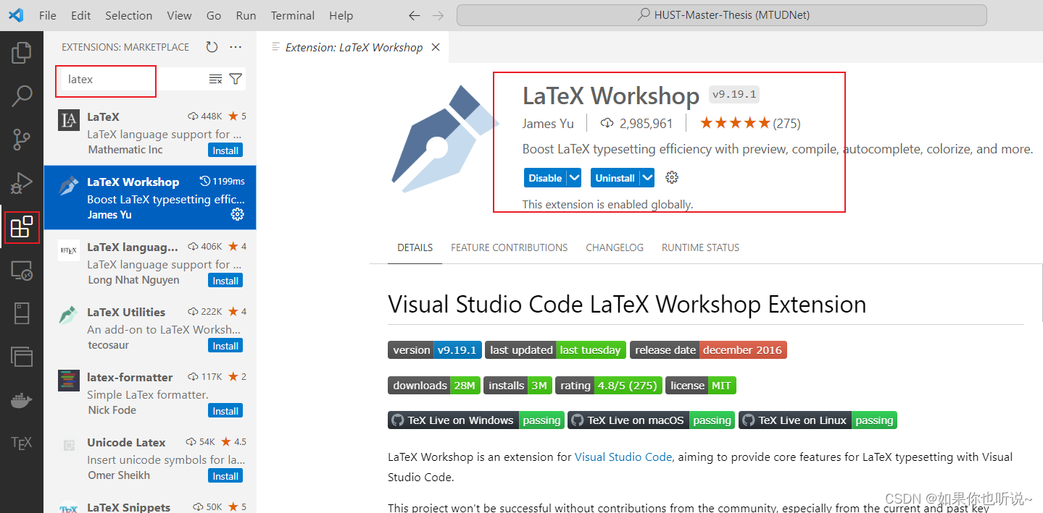Open the Run and Debug view
1043x513 pixels.
tap(21, 182)
